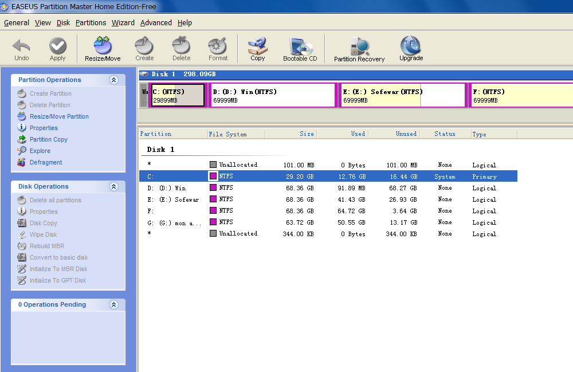Screen dimensions: 573x372
Task: Click Disk Operations Properties link
Action: coord(44,212)
